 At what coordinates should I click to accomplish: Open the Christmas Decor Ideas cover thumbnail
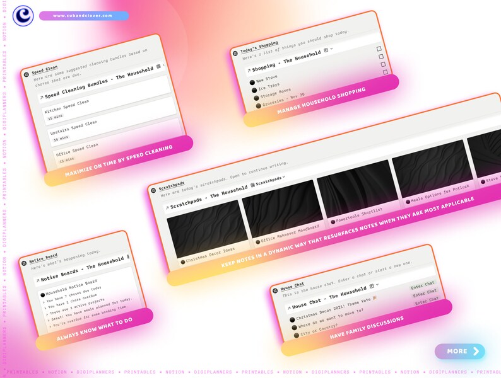pyautogui.click(x=208, y=229)
